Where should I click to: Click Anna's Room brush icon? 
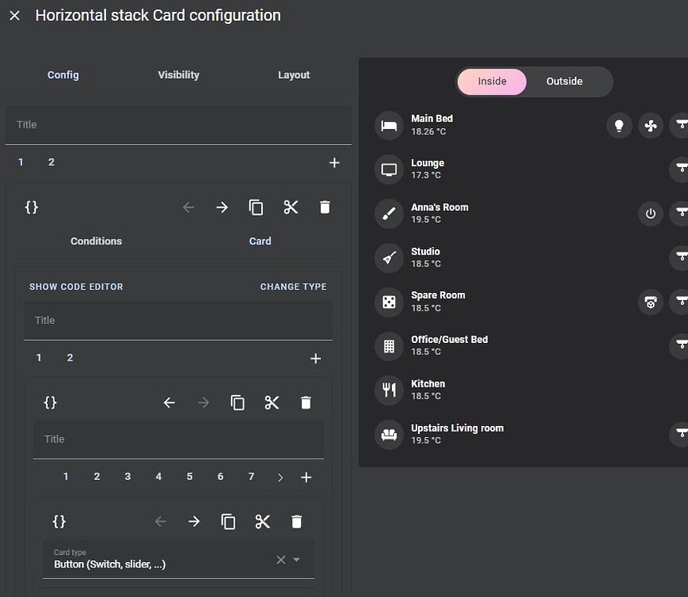(x=389, y=213)
